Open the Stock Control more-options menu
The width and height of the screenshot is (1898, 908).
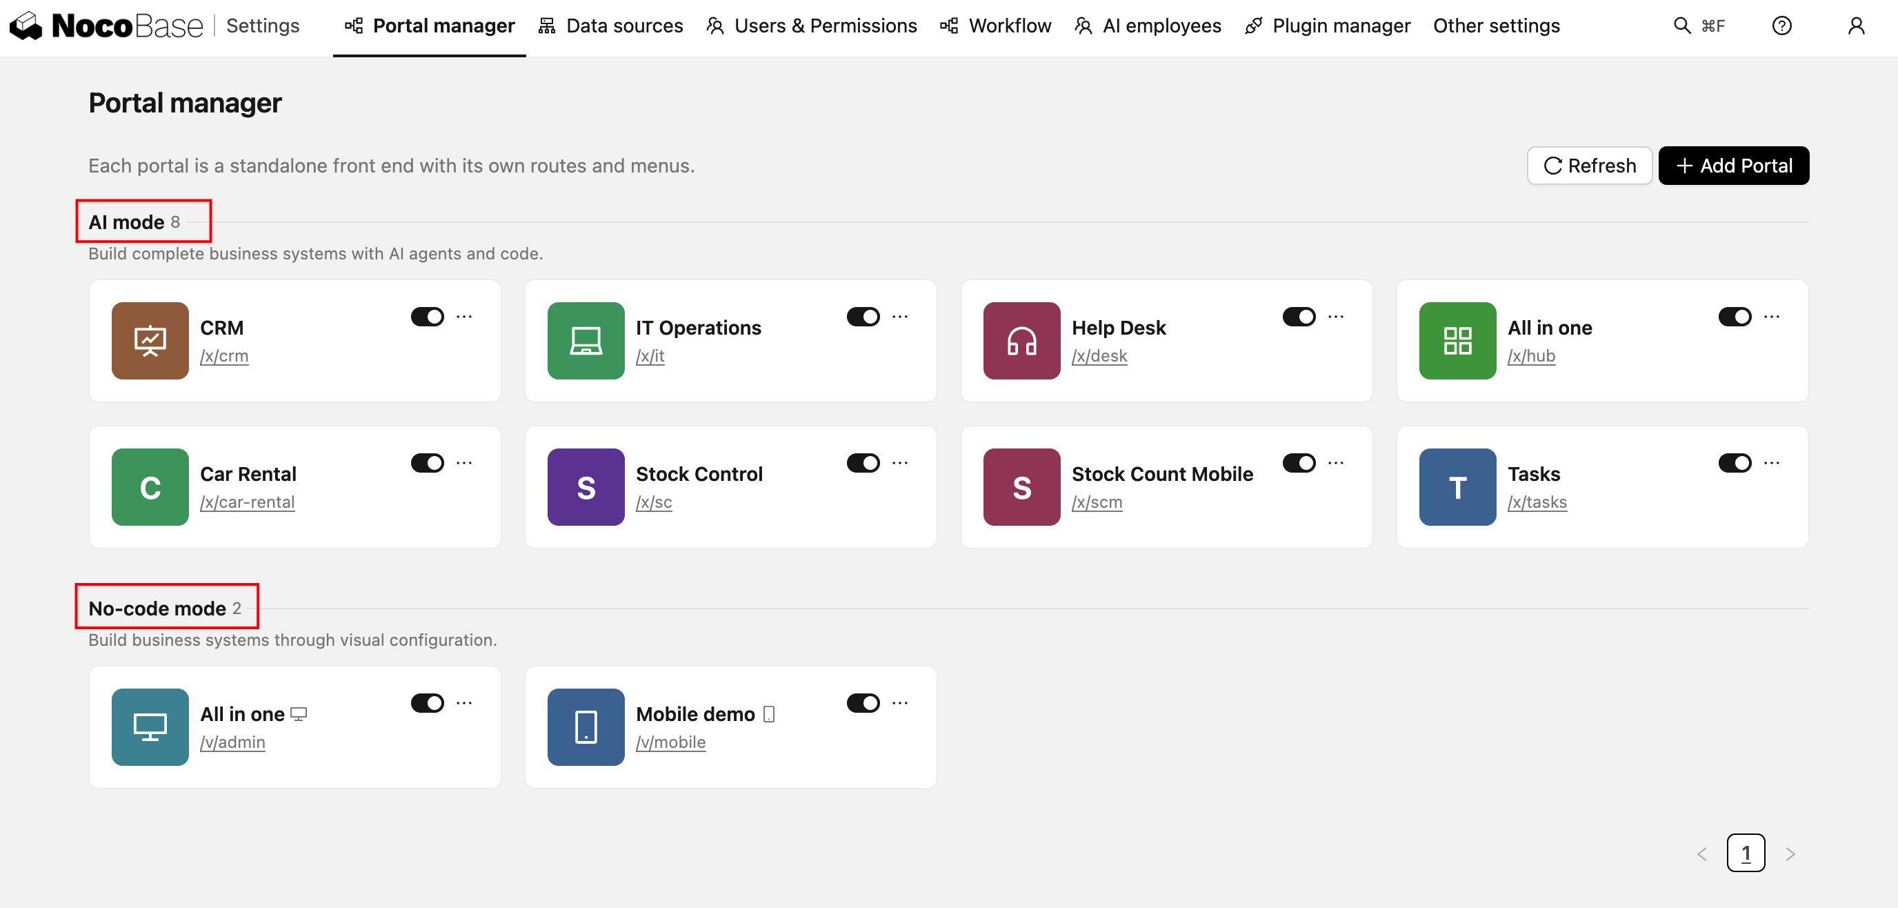pos(899,463)
